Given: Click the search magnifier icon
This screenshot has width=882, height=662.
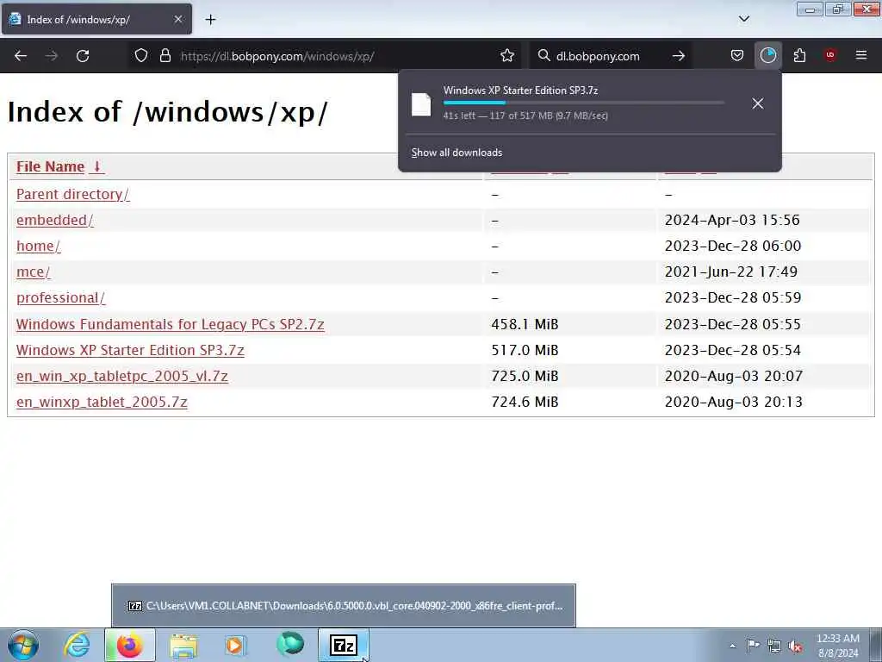Looking at the screenshot, I should [x=543, y=56].
